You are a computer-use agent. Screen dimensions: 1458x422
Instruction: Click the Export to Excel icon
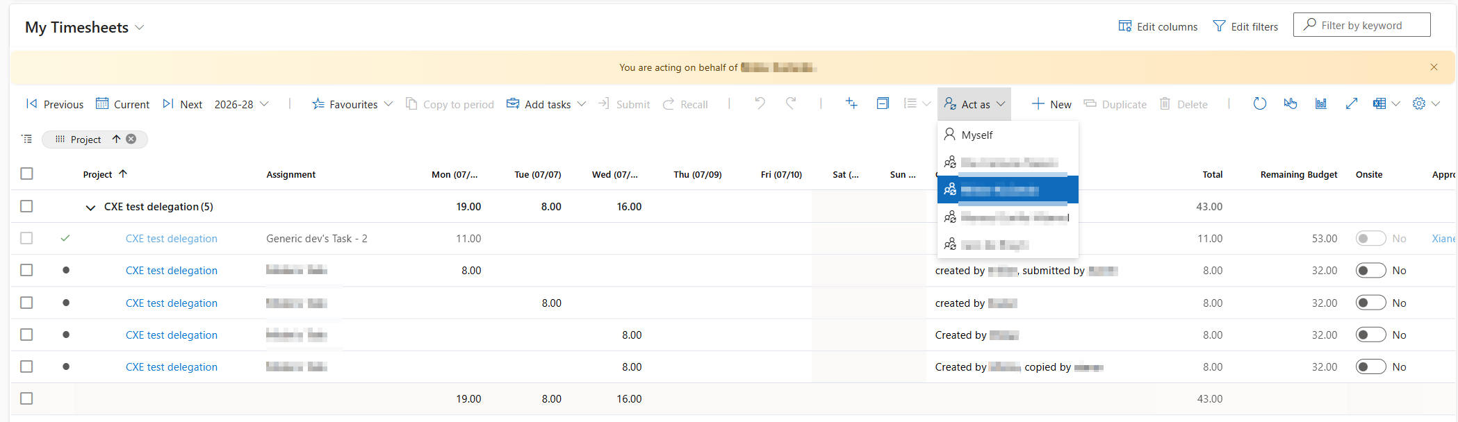1379,103
